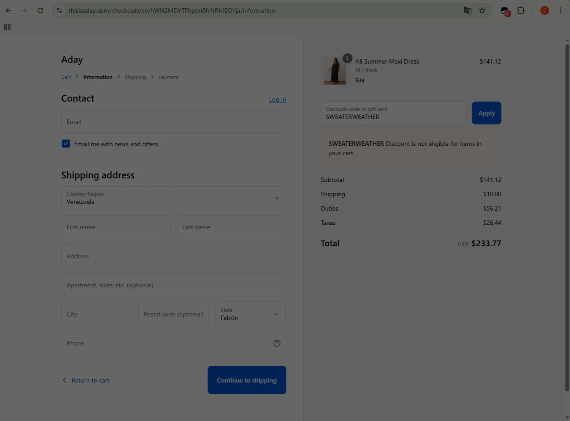Select the Payment breadcrumb step
The image size is (570, 421).
[169, 77]
